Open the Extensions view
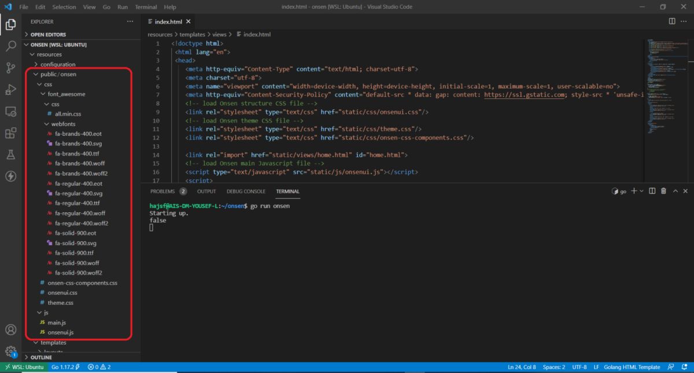The height and width of the screenshot is (373, 694). pos(10,133)
